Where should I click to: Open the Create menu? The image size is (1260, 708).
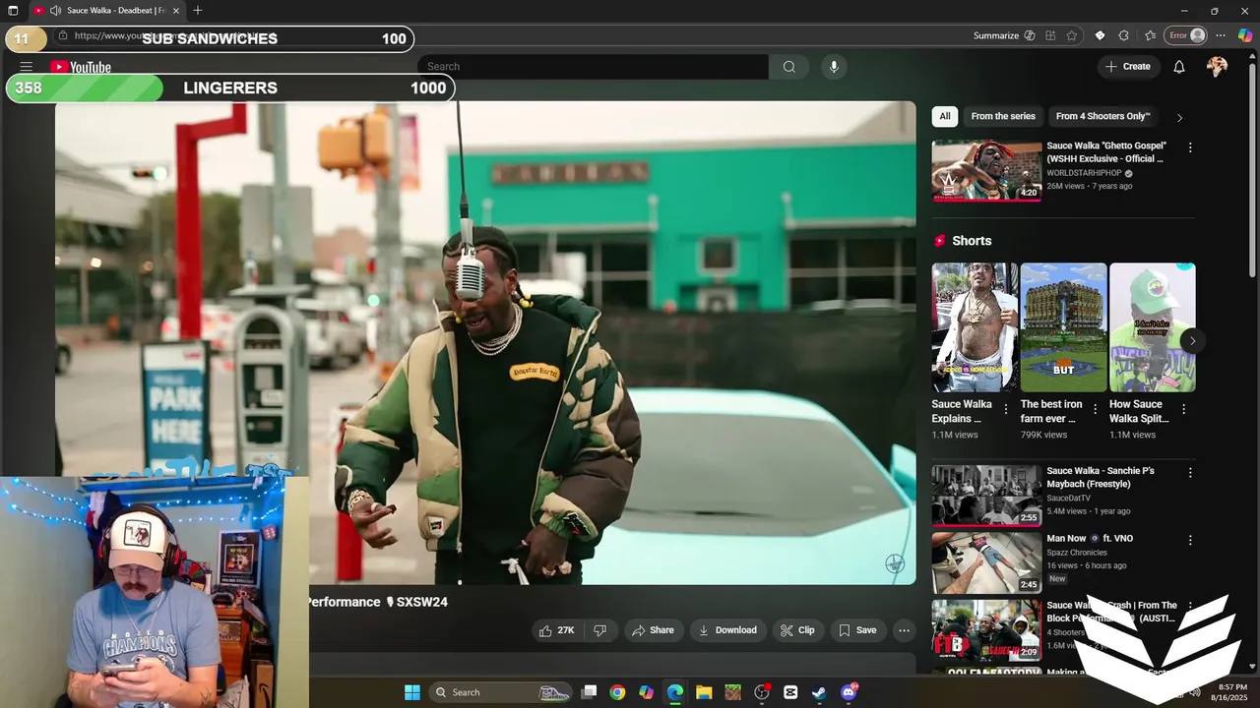[1128, 67]
